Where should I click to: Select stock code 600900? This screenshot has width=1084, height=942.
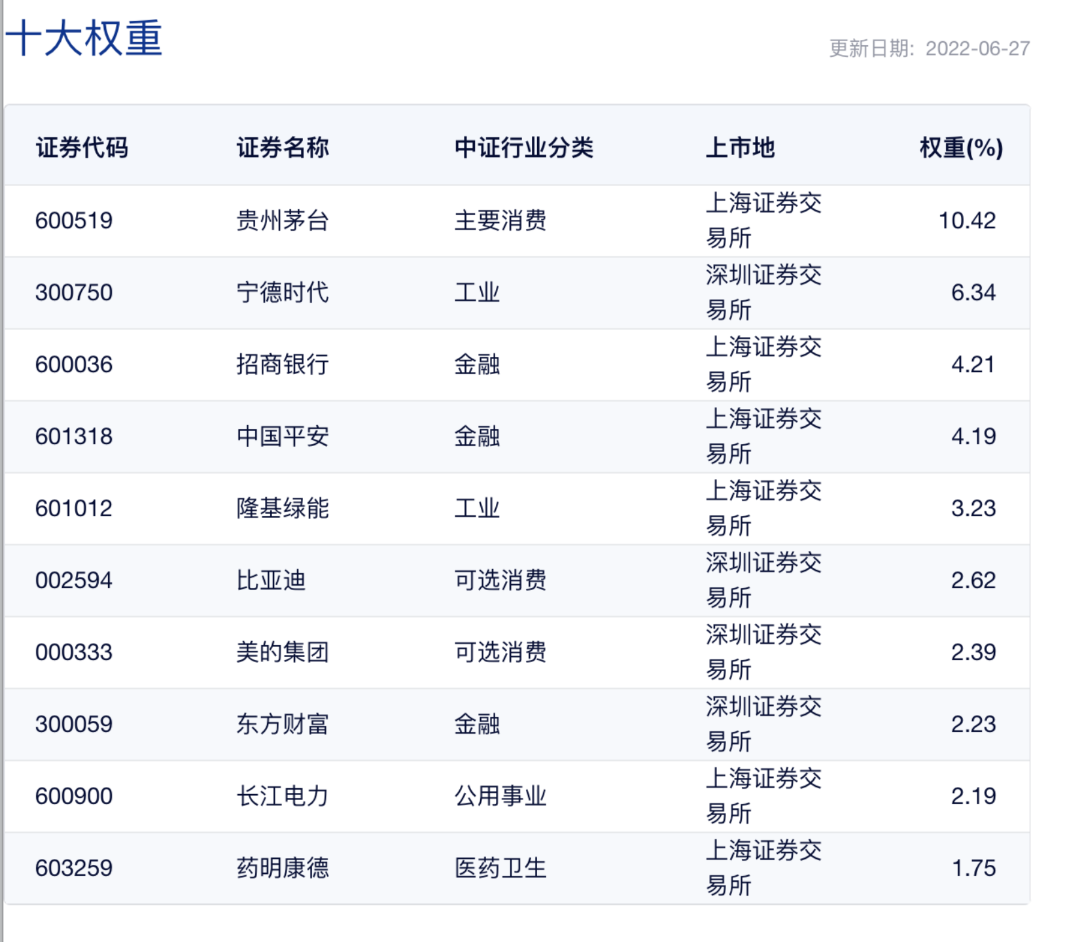(74, 796)
